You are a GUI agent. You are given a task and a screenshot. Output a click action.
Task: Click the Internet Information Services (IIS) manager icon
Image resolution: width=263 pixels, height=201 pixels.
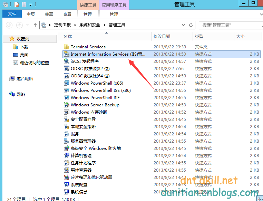pyautogui.click(x=66, y=54)
